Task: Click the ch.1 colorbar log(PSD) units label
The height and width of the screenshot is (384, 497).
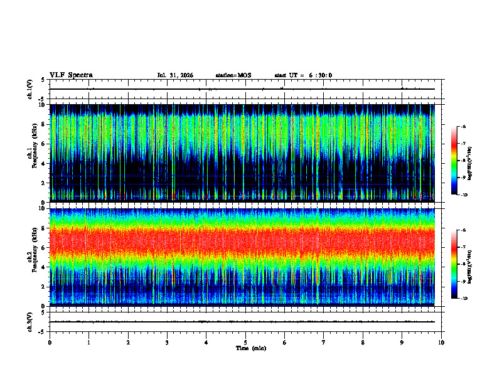Action: [470, 163]
